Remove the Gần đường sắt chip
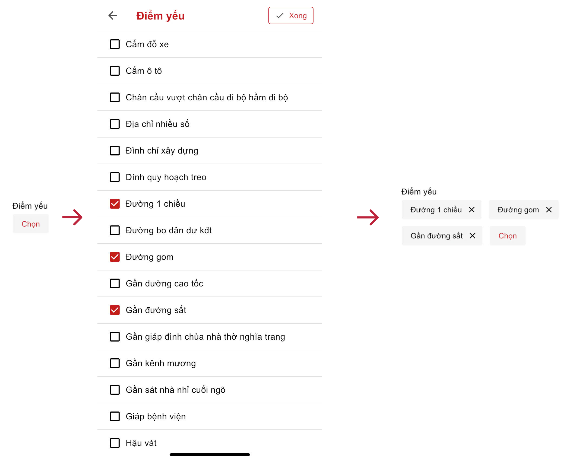573x456 pixels. point(472,236)
